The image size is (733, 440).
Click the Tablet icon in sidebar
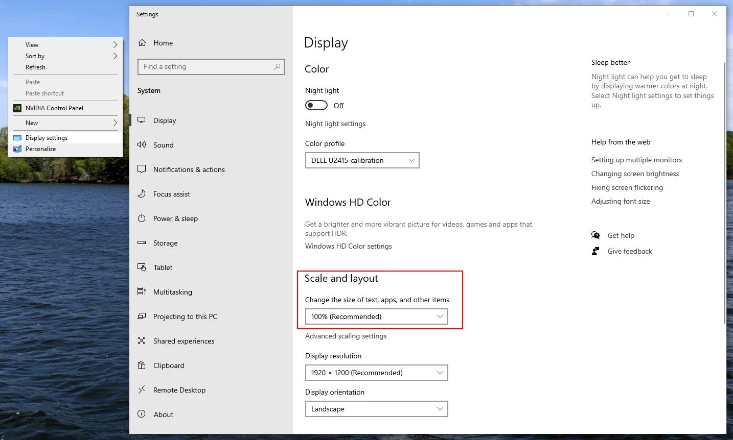click(x=142, y=267)
